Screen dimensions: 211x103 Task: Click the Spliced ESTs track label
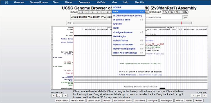coord(67,52)
